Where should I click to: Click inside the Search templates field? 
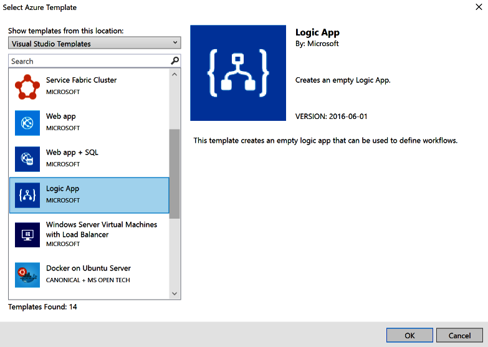point(87,61)
